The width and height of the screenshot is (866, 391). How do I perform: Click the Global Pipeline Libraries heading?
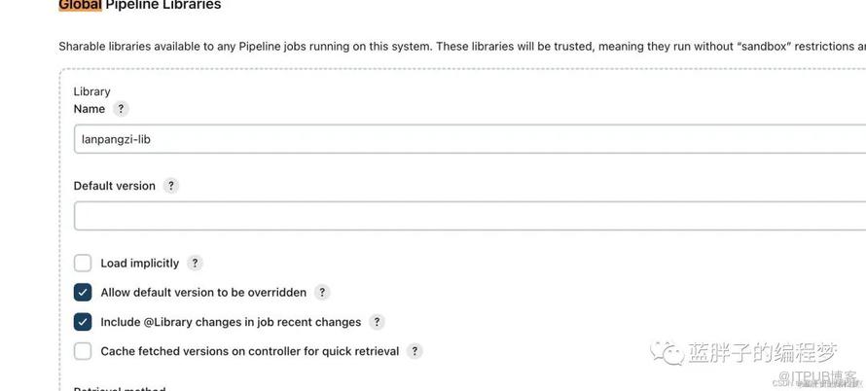click(x=140, y=5)
